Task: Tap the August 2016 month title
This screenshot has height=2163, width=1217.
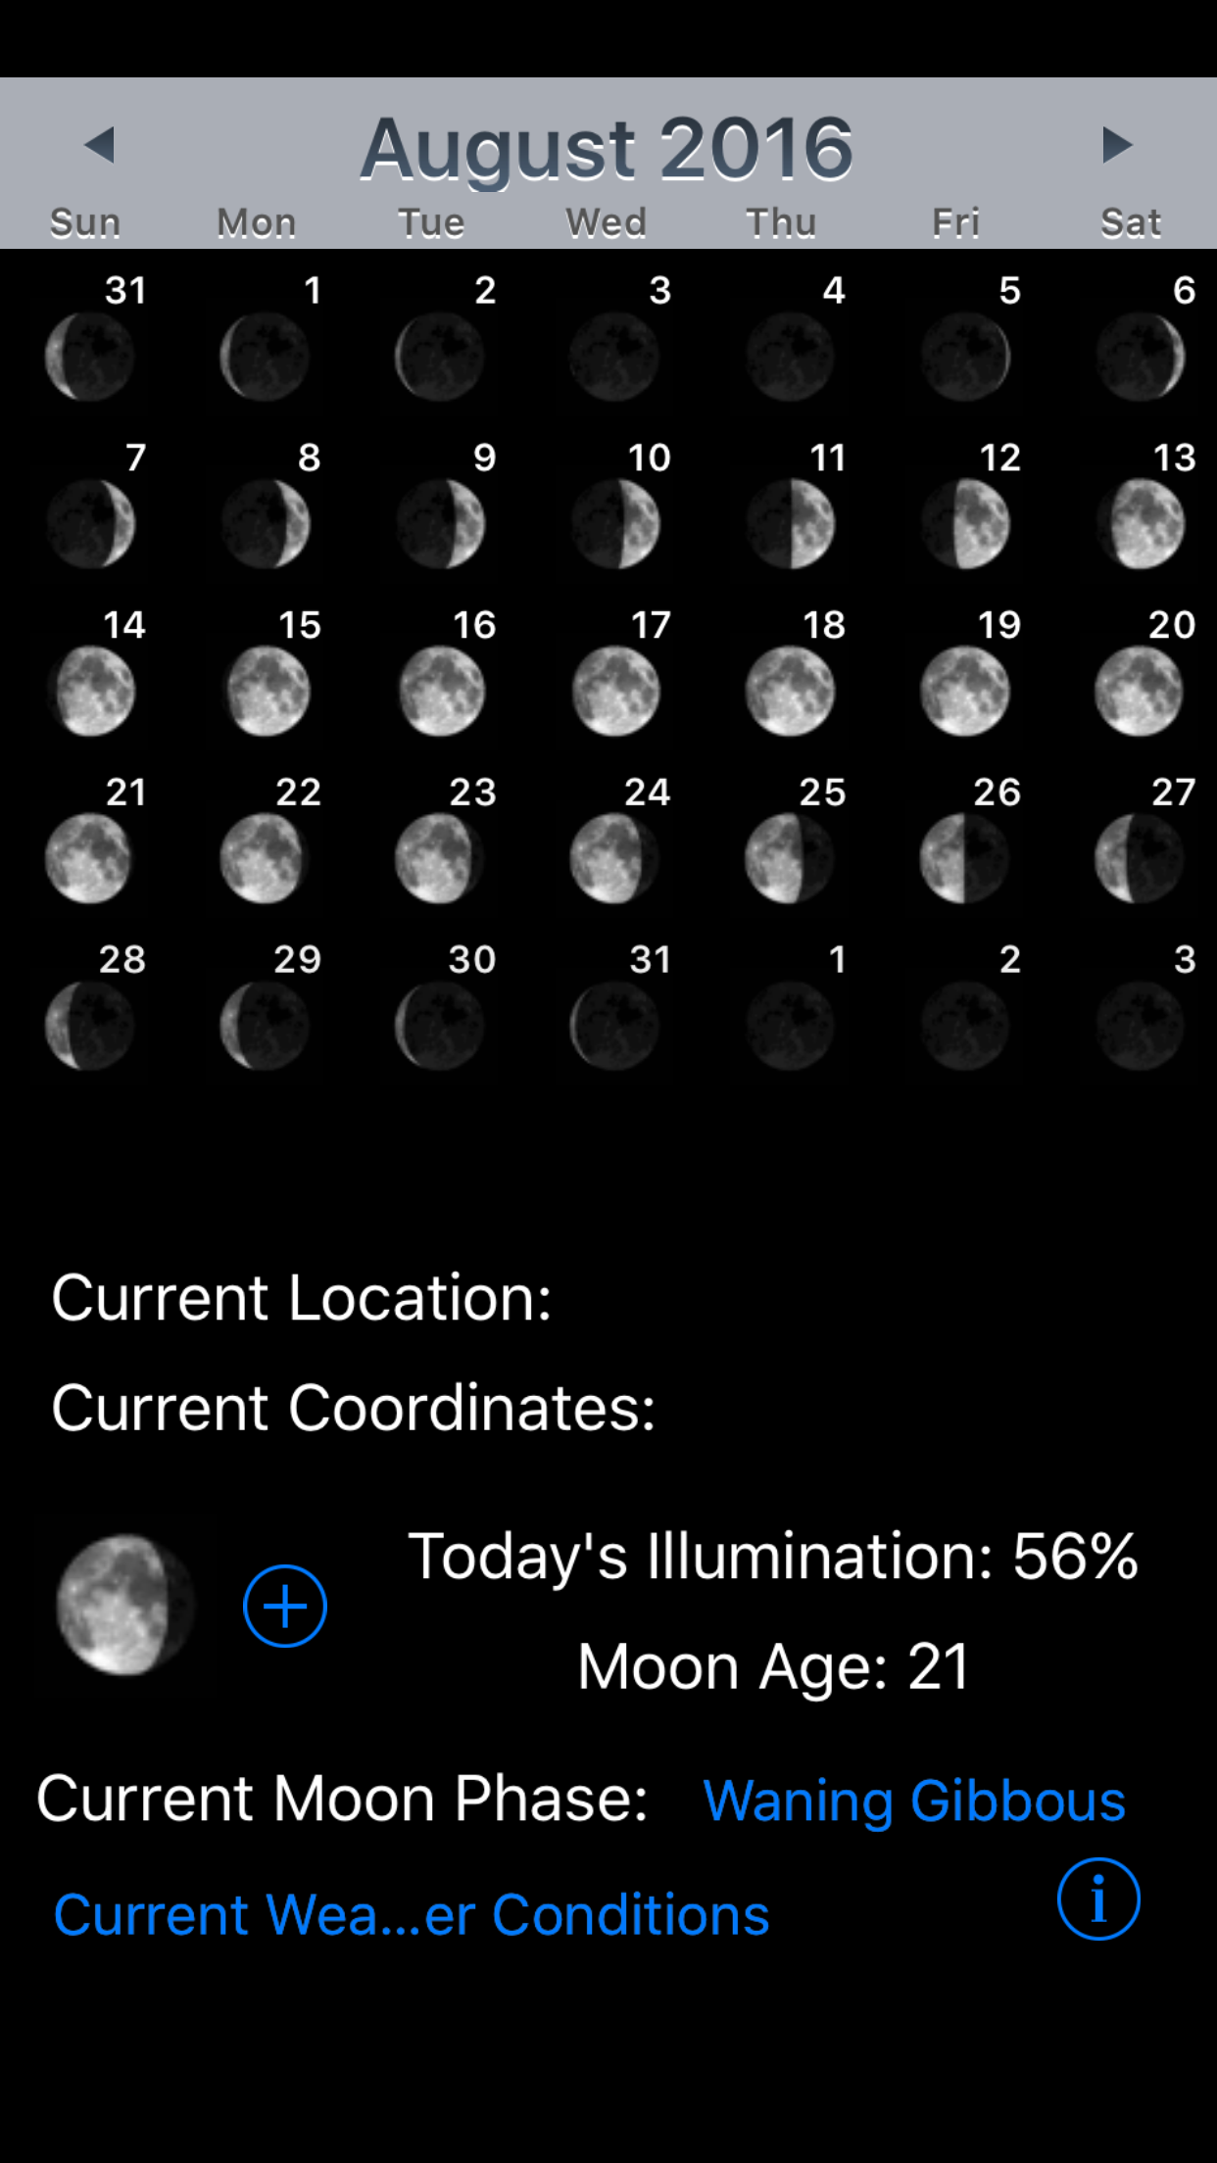Action: [607, 149]
